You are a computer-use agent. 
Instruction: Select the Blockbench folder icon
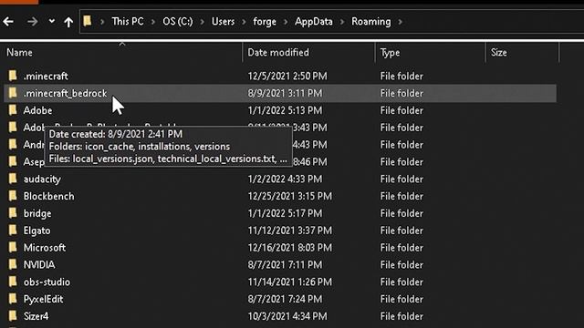pyautogui.click(x=13, y=196)
